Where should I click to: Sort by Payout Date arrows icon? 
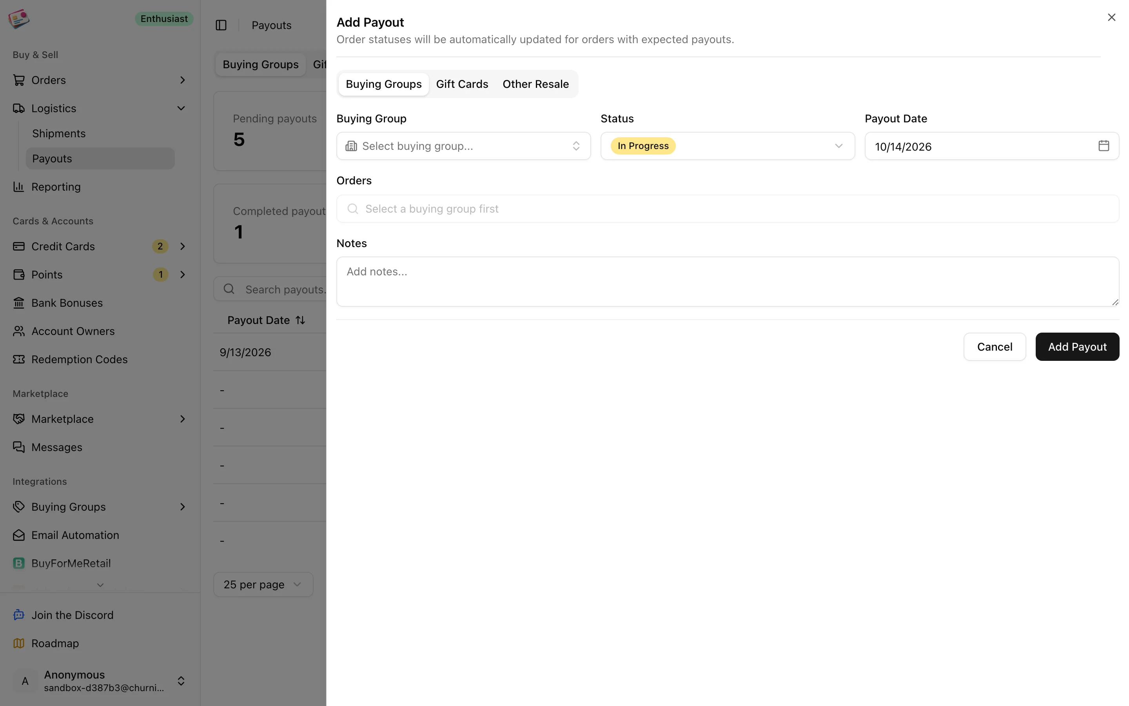(x=300, y=320)
